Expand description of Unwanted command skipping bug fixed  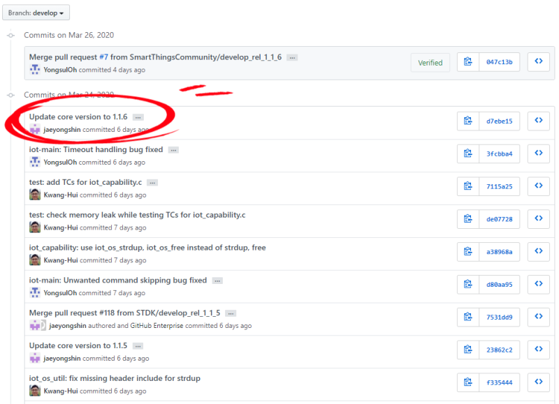[x=217, y=280]
